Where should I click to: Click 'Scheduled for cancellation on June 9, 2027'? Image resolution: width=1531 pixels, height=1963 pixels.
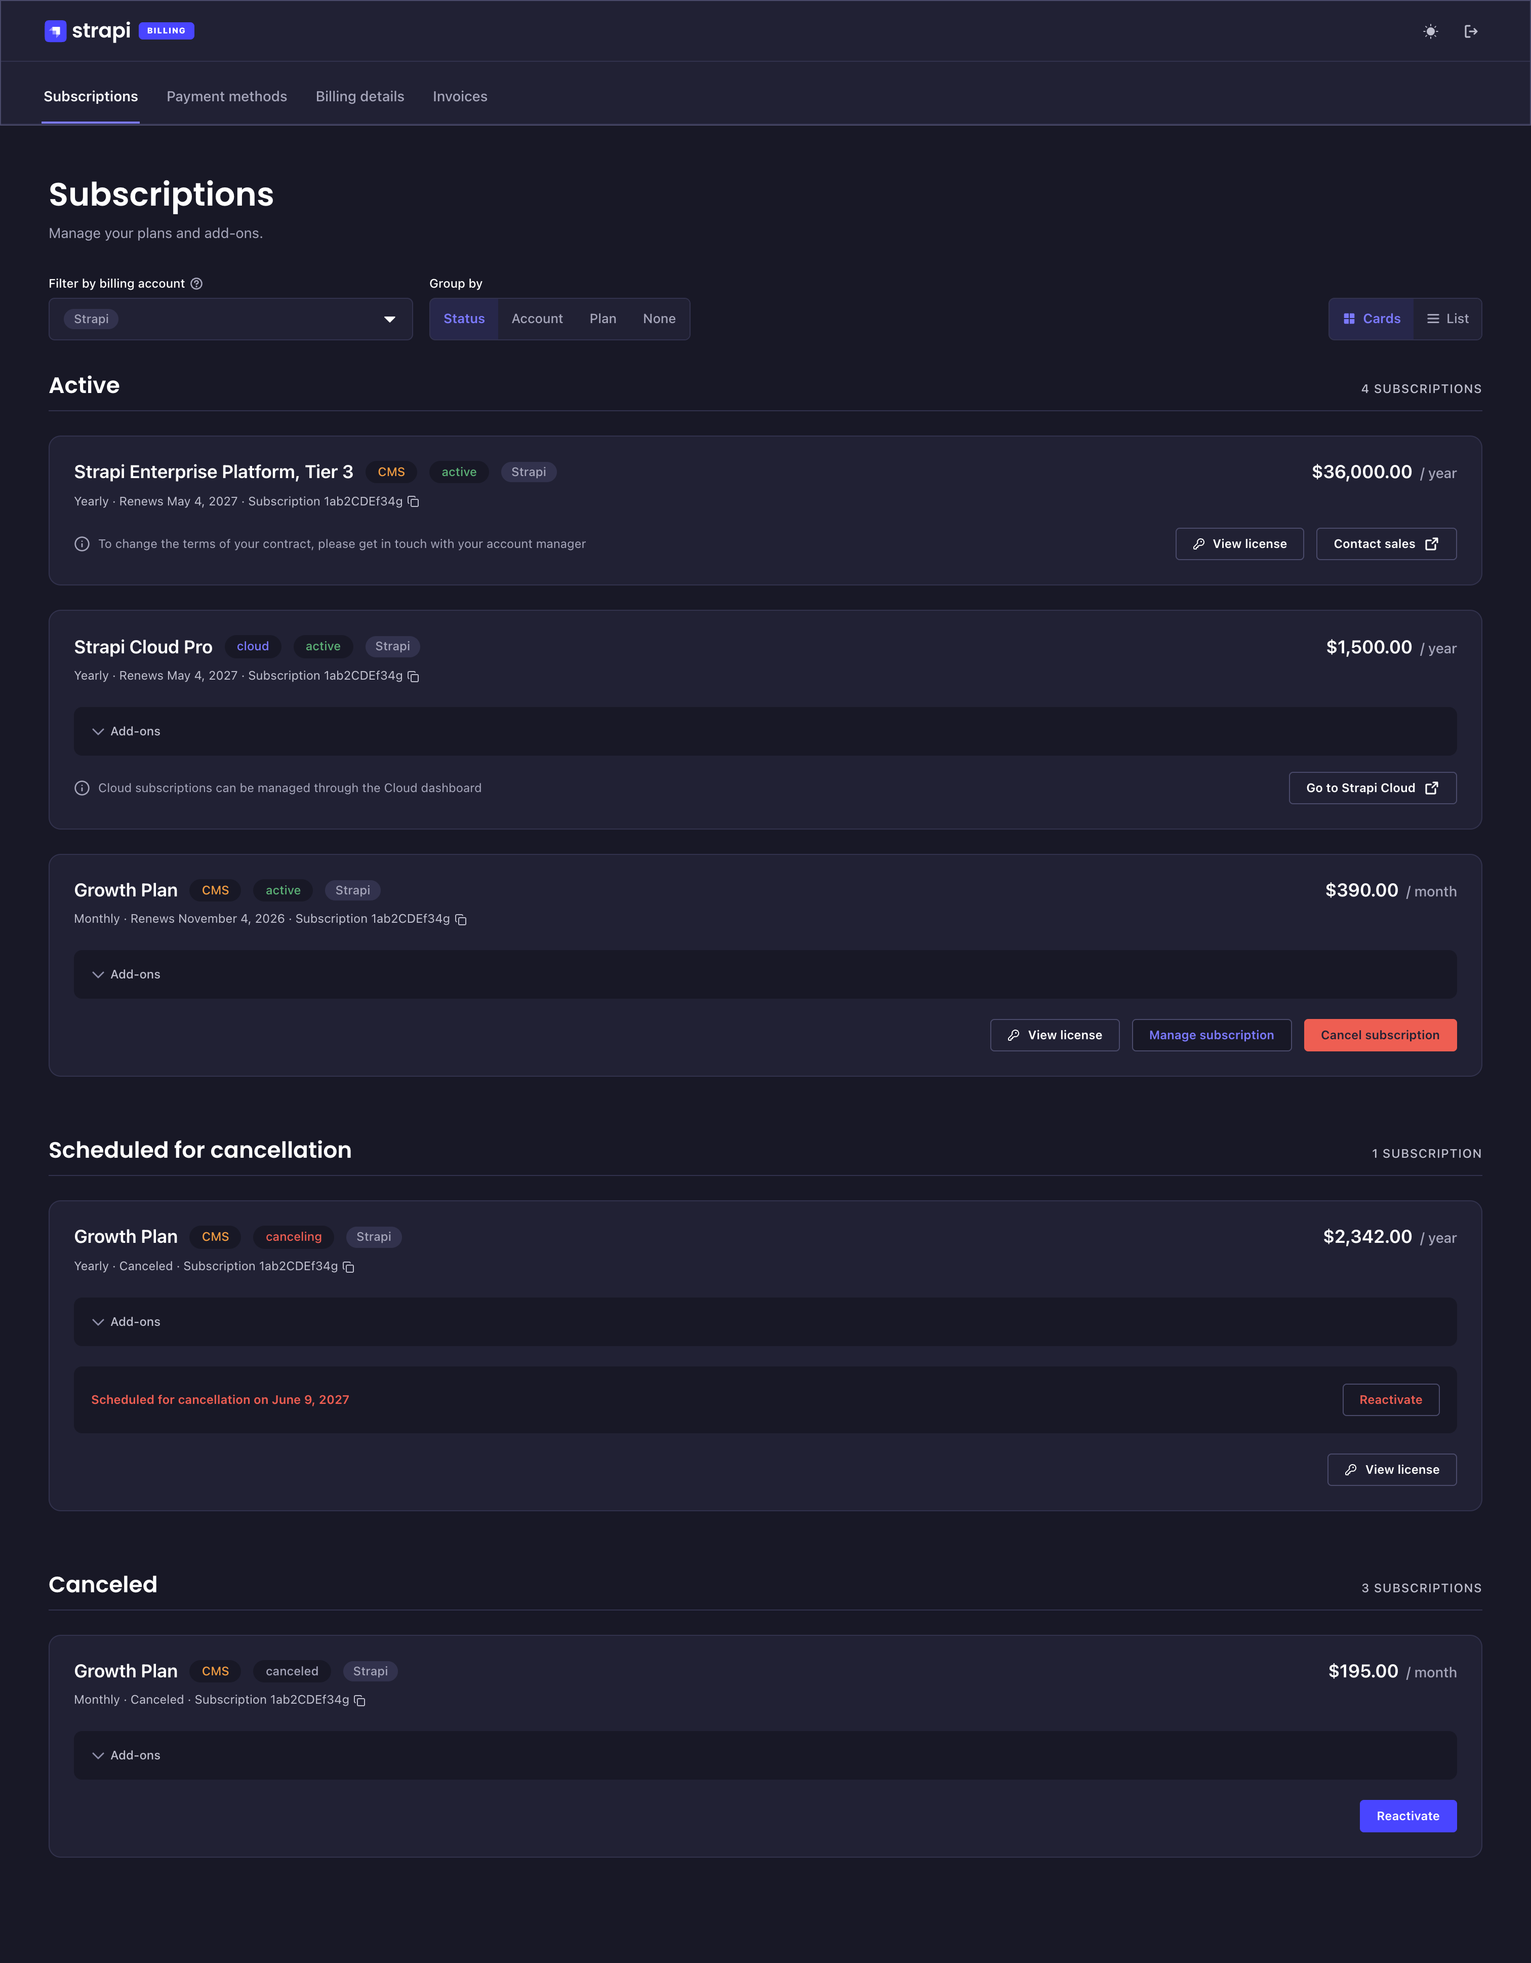tap(220, 1400)
